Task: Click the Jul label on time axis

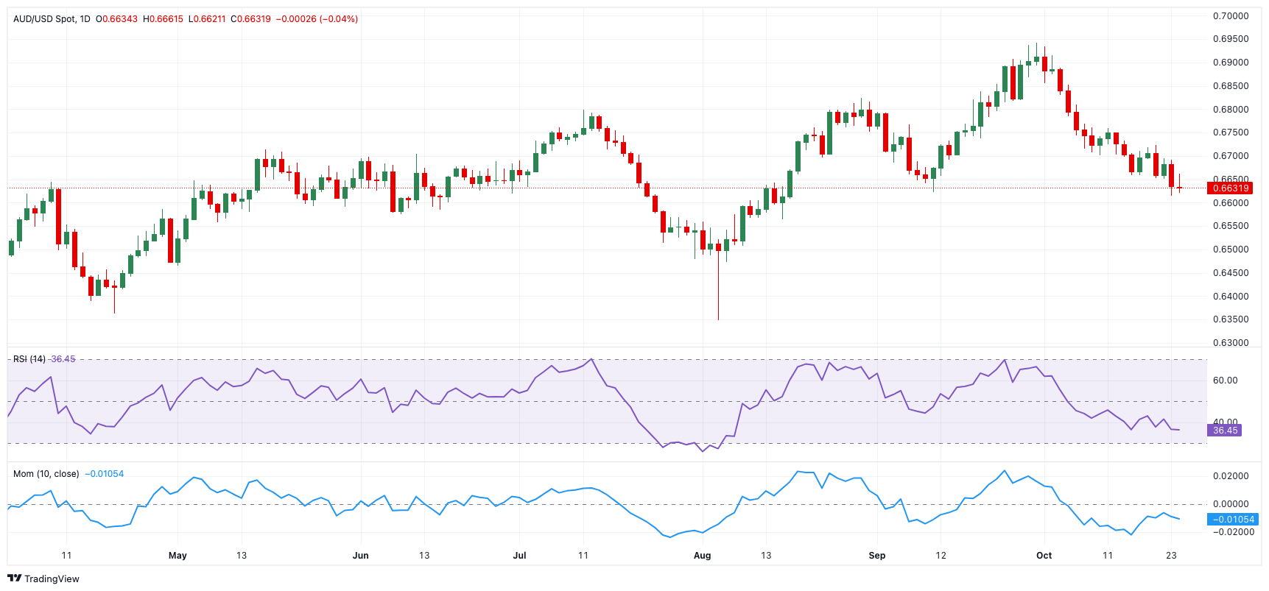Action: [x=519, y=556]
